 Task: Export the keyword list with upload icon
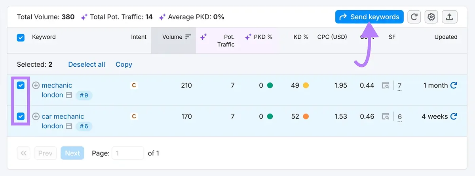[x=450, y=17]
